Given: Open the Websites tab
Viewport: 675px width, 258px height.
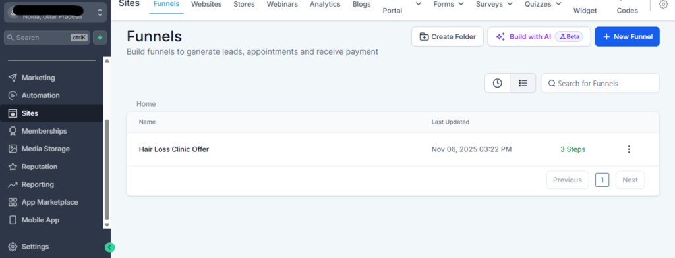Looking at the screenshot, I should [x=206, y=4].
